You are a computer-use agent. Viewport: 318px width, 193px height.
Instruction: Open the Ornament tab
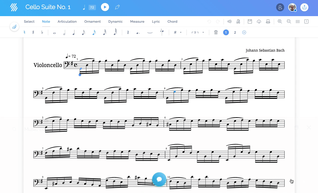93,22
